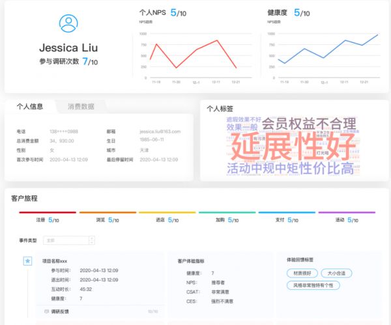Select the 个人信息 tab
391x325 pixels.
[30, 106]
